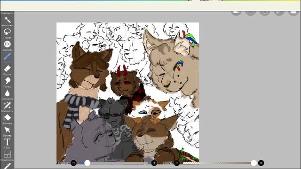Click the checkered opacity slider track
Viewport: 301px width, 169px height.
click(x=218, y=163)
